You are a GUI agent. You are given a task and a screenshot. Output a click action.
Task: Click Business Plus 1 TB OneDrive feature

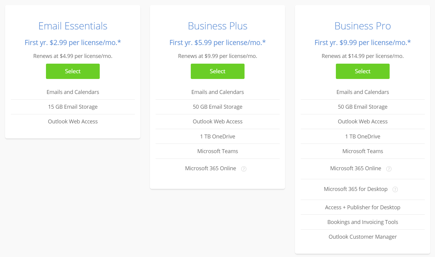pos(218,137)
